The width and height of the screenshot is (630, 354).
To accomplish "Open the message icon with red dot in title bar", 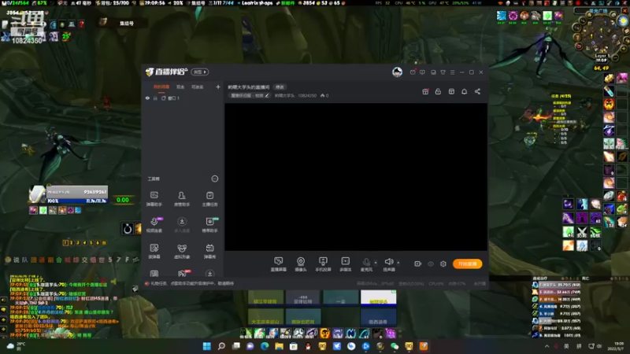I will coord(413,72).
